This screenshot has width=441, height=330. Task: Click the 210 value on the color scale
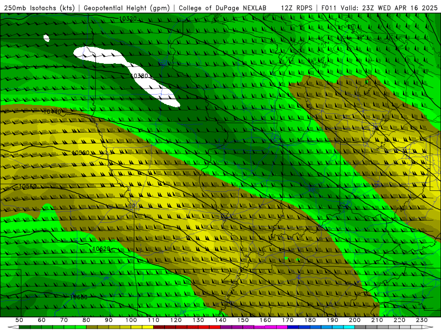[377, 320]
